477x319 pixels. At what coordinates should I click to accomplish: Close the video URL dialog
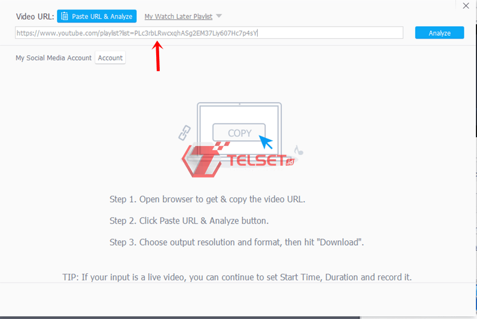coord(466,6)
